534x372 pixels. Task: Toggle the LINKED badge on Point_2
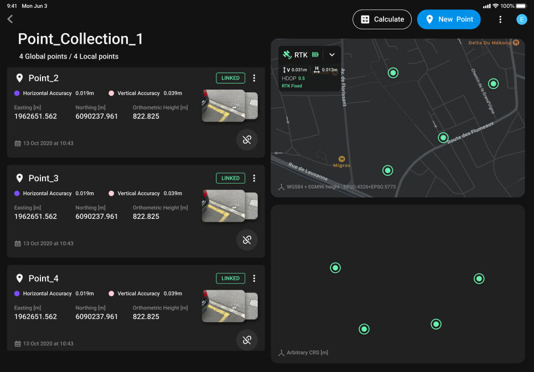[230, 78]
